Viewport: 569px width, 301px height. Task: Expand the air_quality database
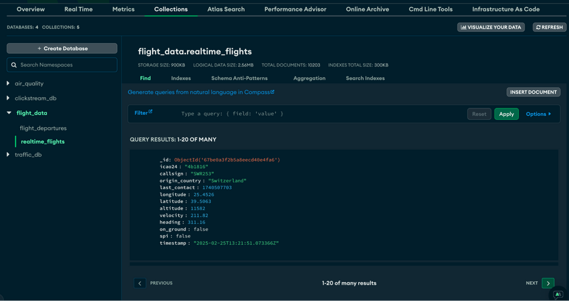tap(9, 83)
